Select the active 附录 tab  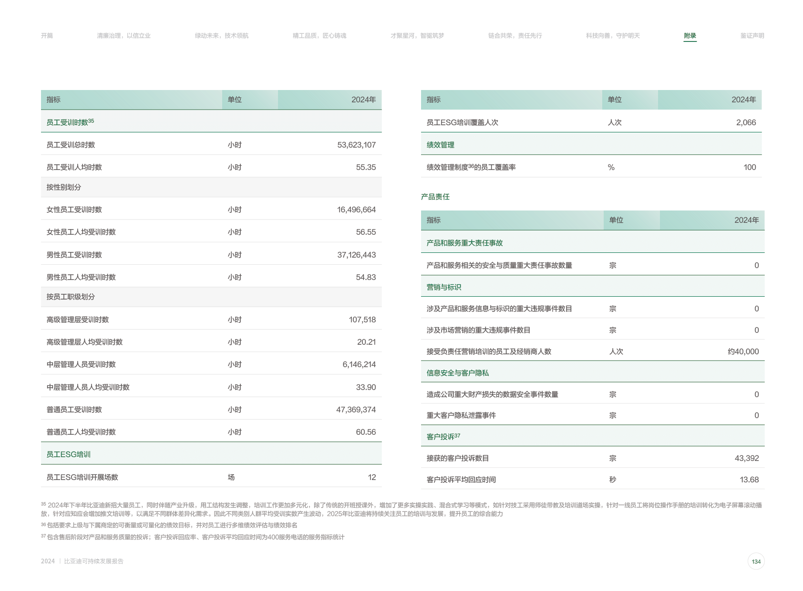tap(690, 36)
